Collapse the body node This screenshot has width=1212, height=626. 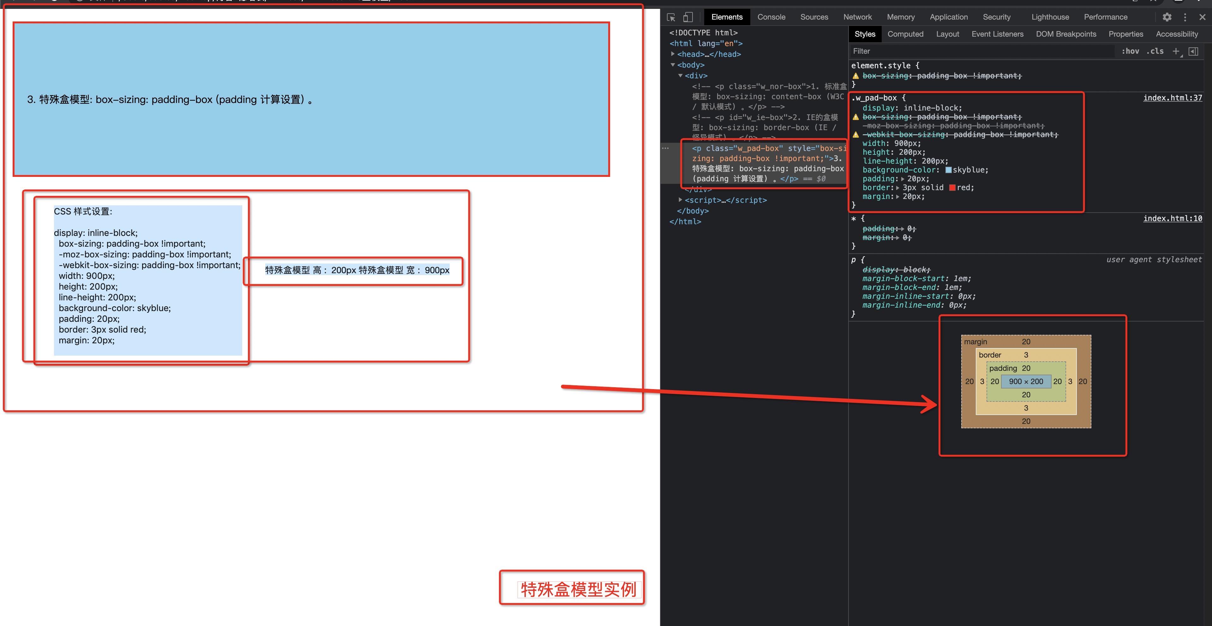pyautogui.click(x=673, y=65)
